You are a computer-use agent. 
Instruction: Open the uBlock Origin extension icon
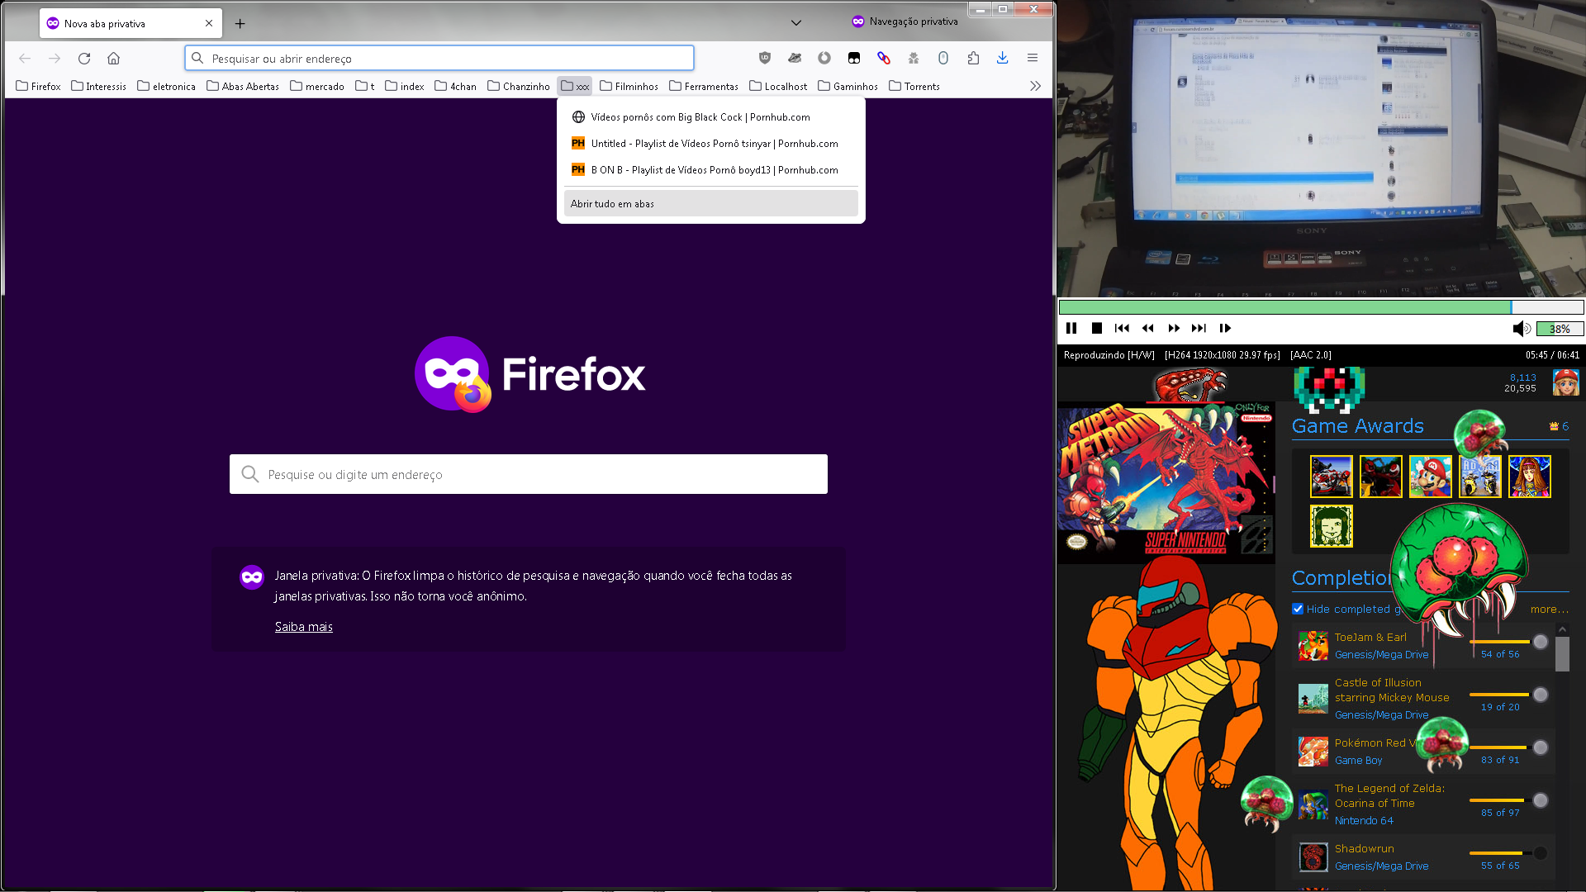point(765,58)
